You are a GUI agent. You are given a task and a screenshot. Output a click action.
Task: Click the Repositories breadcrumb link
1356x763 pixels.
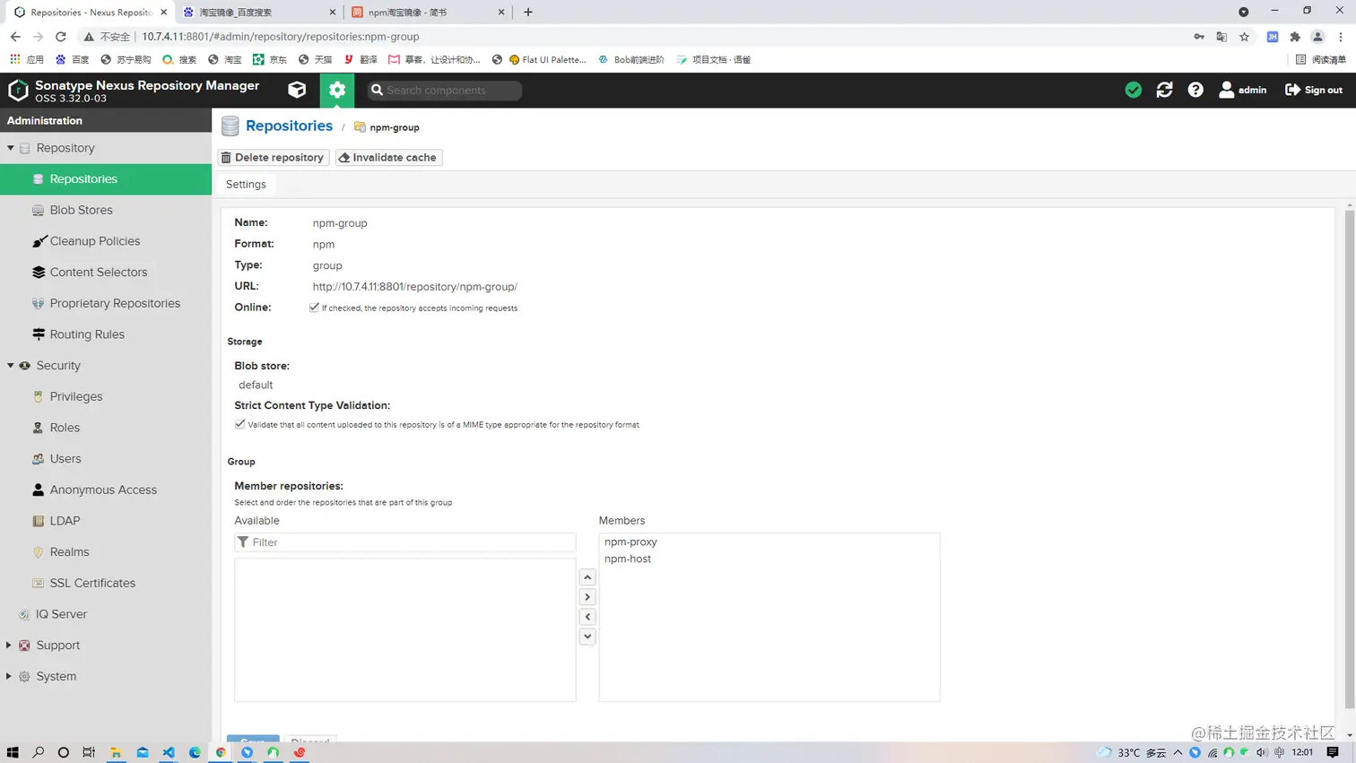[289, 126]
